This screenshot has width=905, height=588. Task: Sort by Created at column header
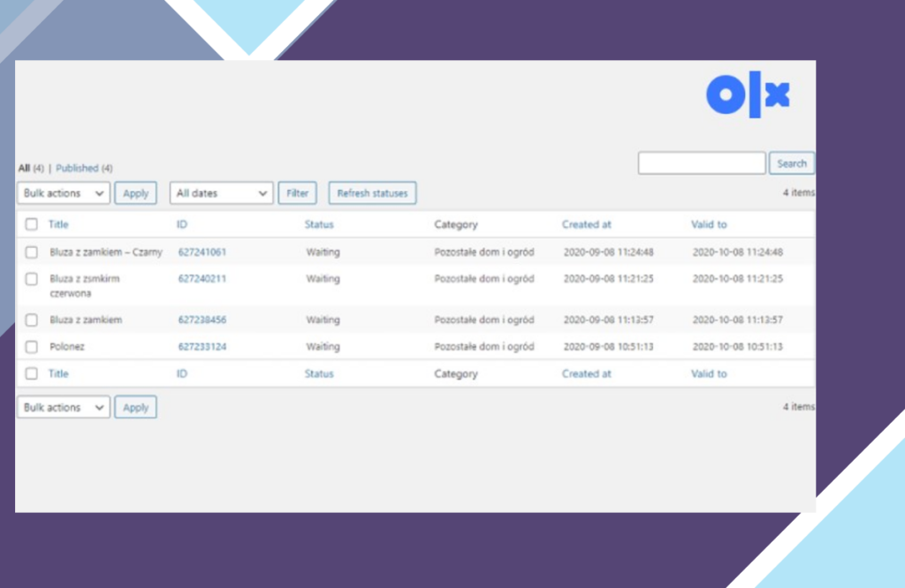click(586, 224)
